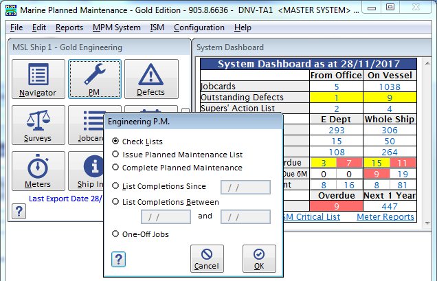Open the File menu

16,27
